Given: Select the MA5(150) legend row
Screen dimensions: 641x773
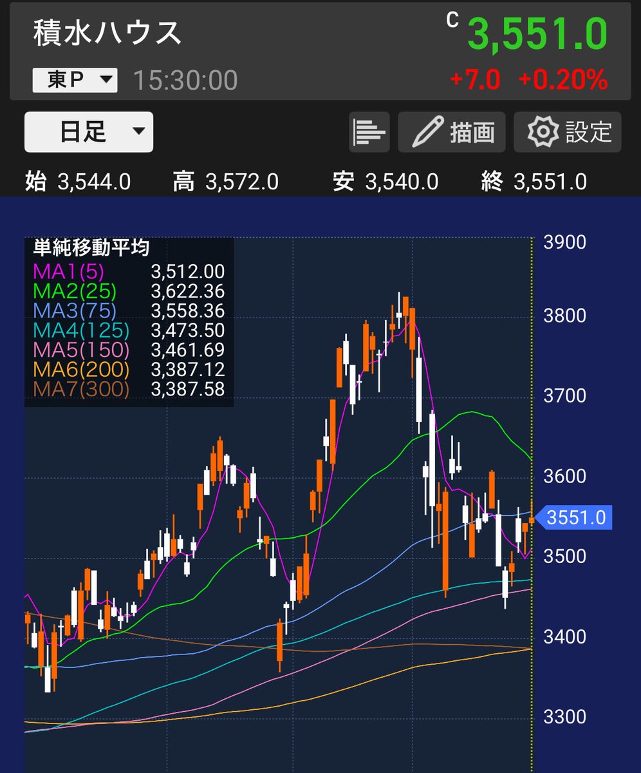Looking at the screenshot, I should click(x=128, y=350).
